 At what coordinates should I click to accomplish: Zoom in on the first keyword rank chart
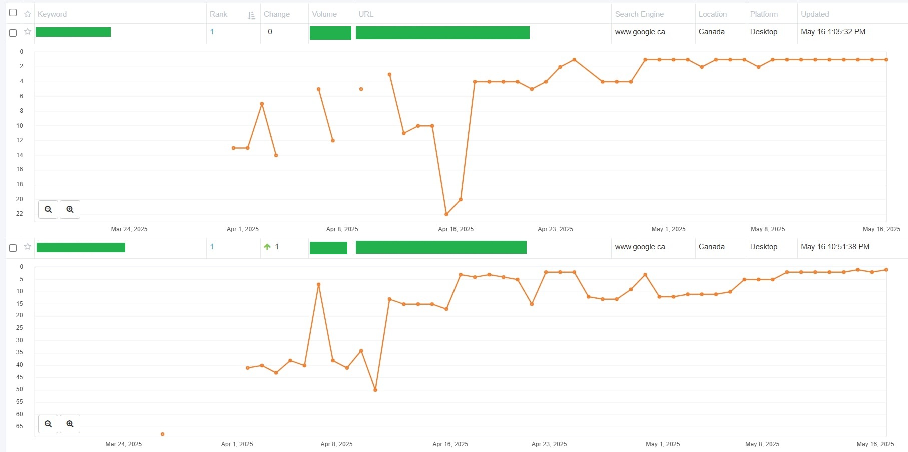70,209
